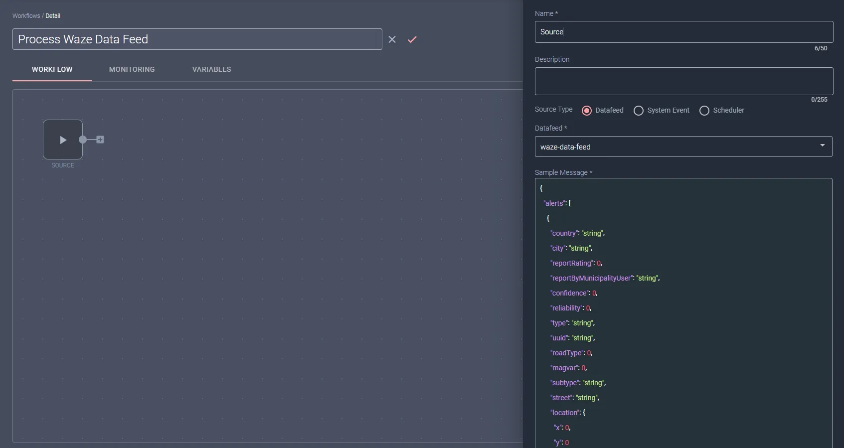The image size is (844, 448).
Task: Click the Detail breadcrumb text
Action: pyautogui.click(x=53, y=16)
